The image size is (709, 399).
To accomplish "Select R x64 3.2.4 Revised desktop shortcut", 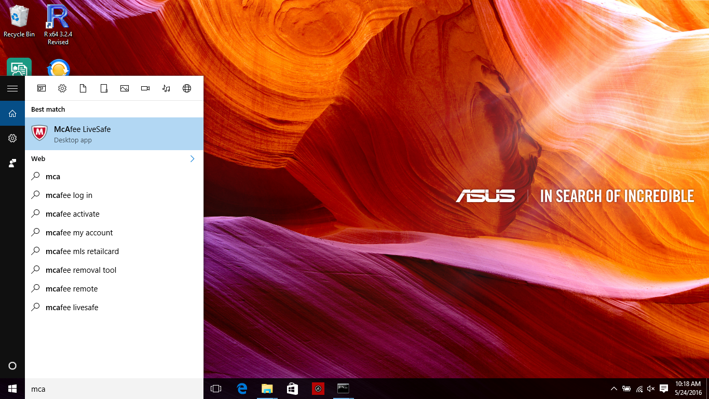I will (58, 25).
